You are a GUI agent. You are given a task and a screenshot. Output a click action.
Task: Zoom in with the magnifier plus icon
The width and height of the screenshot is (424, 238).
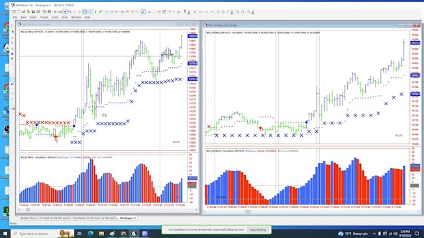click(x=238, y=12)
